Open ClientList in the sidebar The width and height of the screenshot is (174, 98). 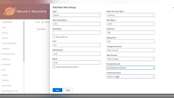[5, 80]
